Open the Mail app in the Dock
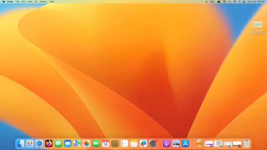The width and height of the screenshot is (267, 150). 68,143
